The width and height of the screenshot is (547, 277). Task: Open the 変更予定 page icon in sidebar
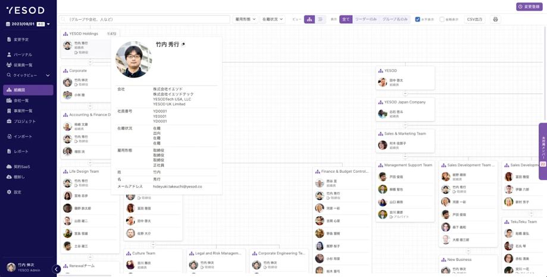coord(9,39)
